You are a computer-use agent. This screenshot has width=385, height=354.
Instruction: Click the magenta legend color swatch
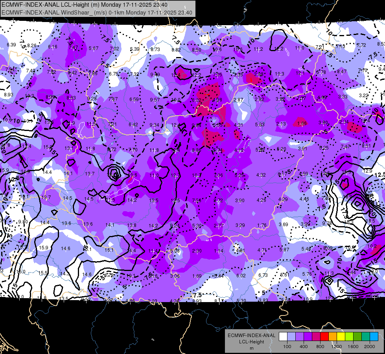tap(316, 337)
